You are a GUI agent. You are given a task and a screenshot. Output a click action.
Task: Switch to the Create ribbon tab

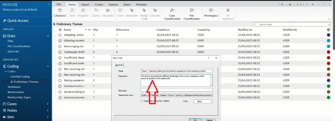tap(99, 5)
